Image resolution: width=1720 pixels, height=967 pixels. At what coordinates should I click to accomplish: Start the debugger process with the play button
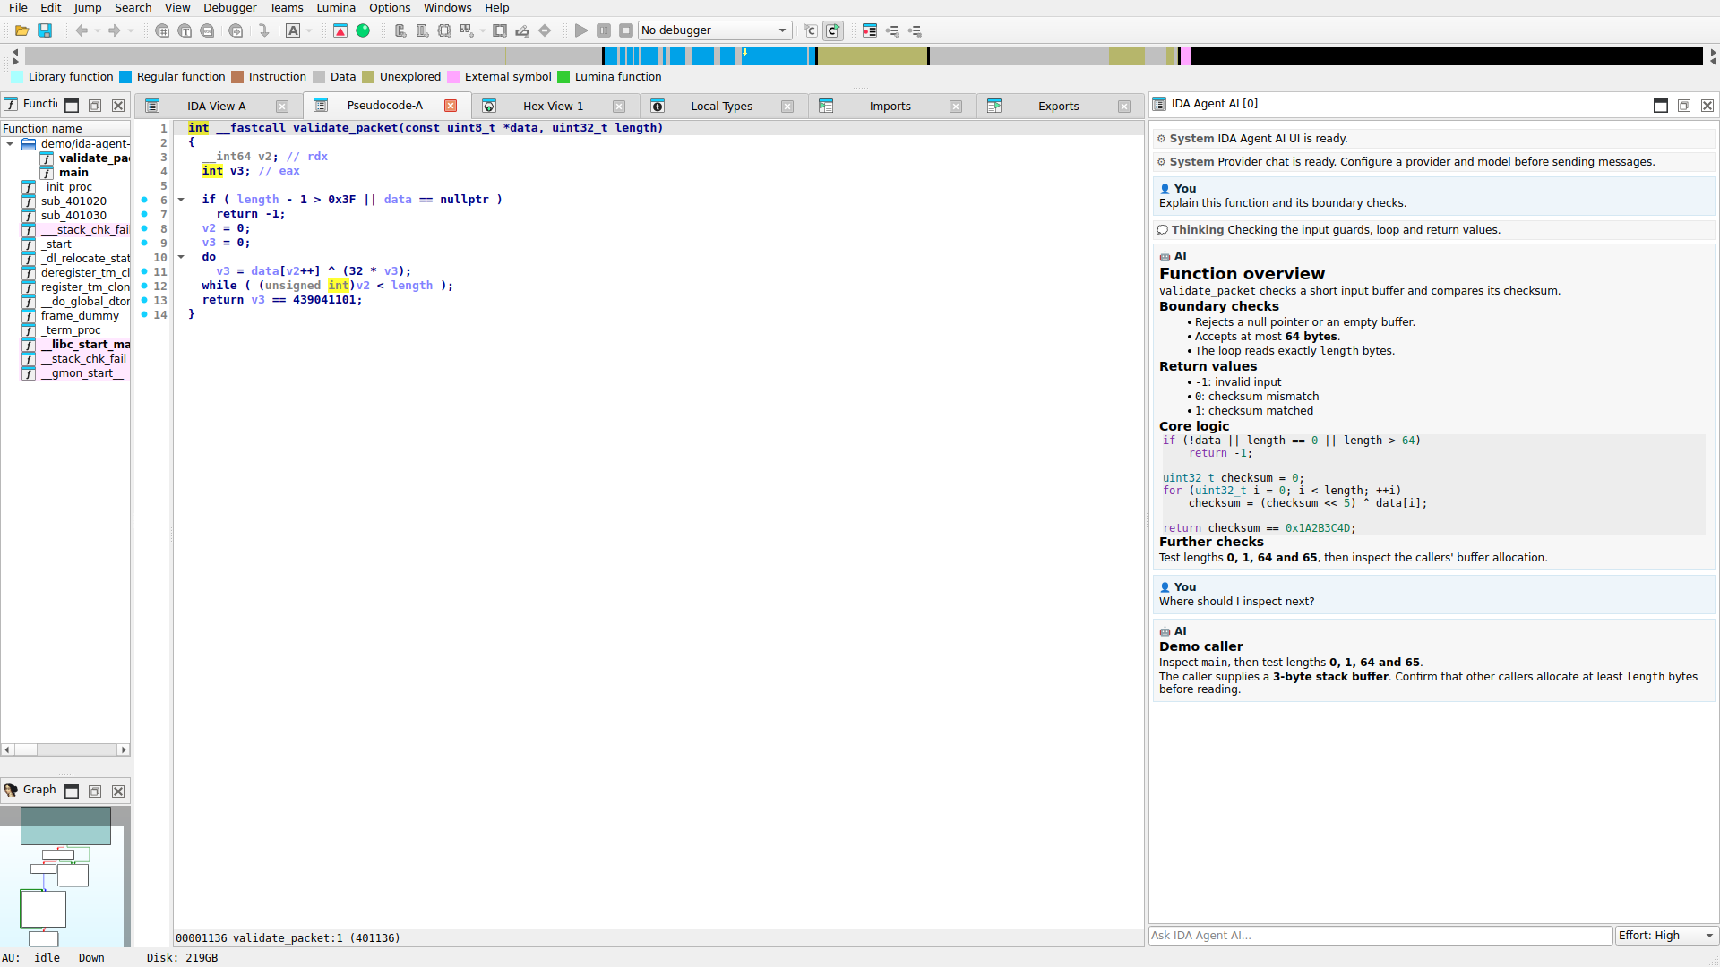point(581,30)
